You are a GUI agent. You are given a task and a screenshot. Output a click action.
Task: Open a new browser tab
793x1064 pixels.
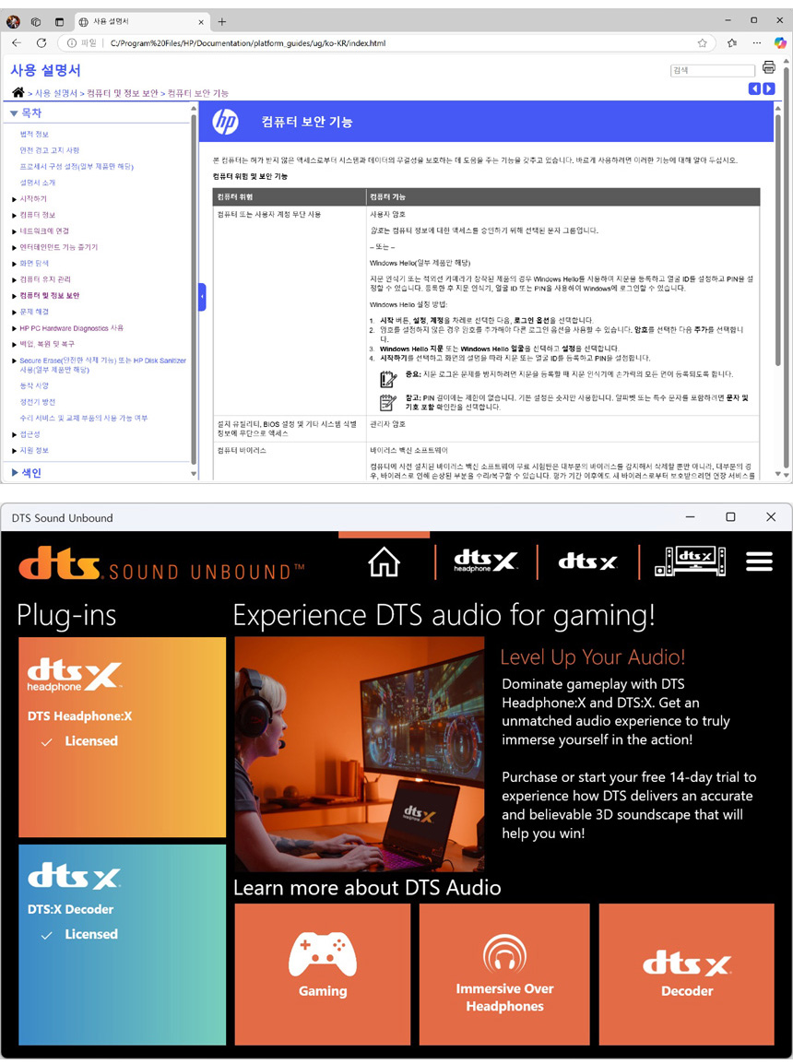222,21
